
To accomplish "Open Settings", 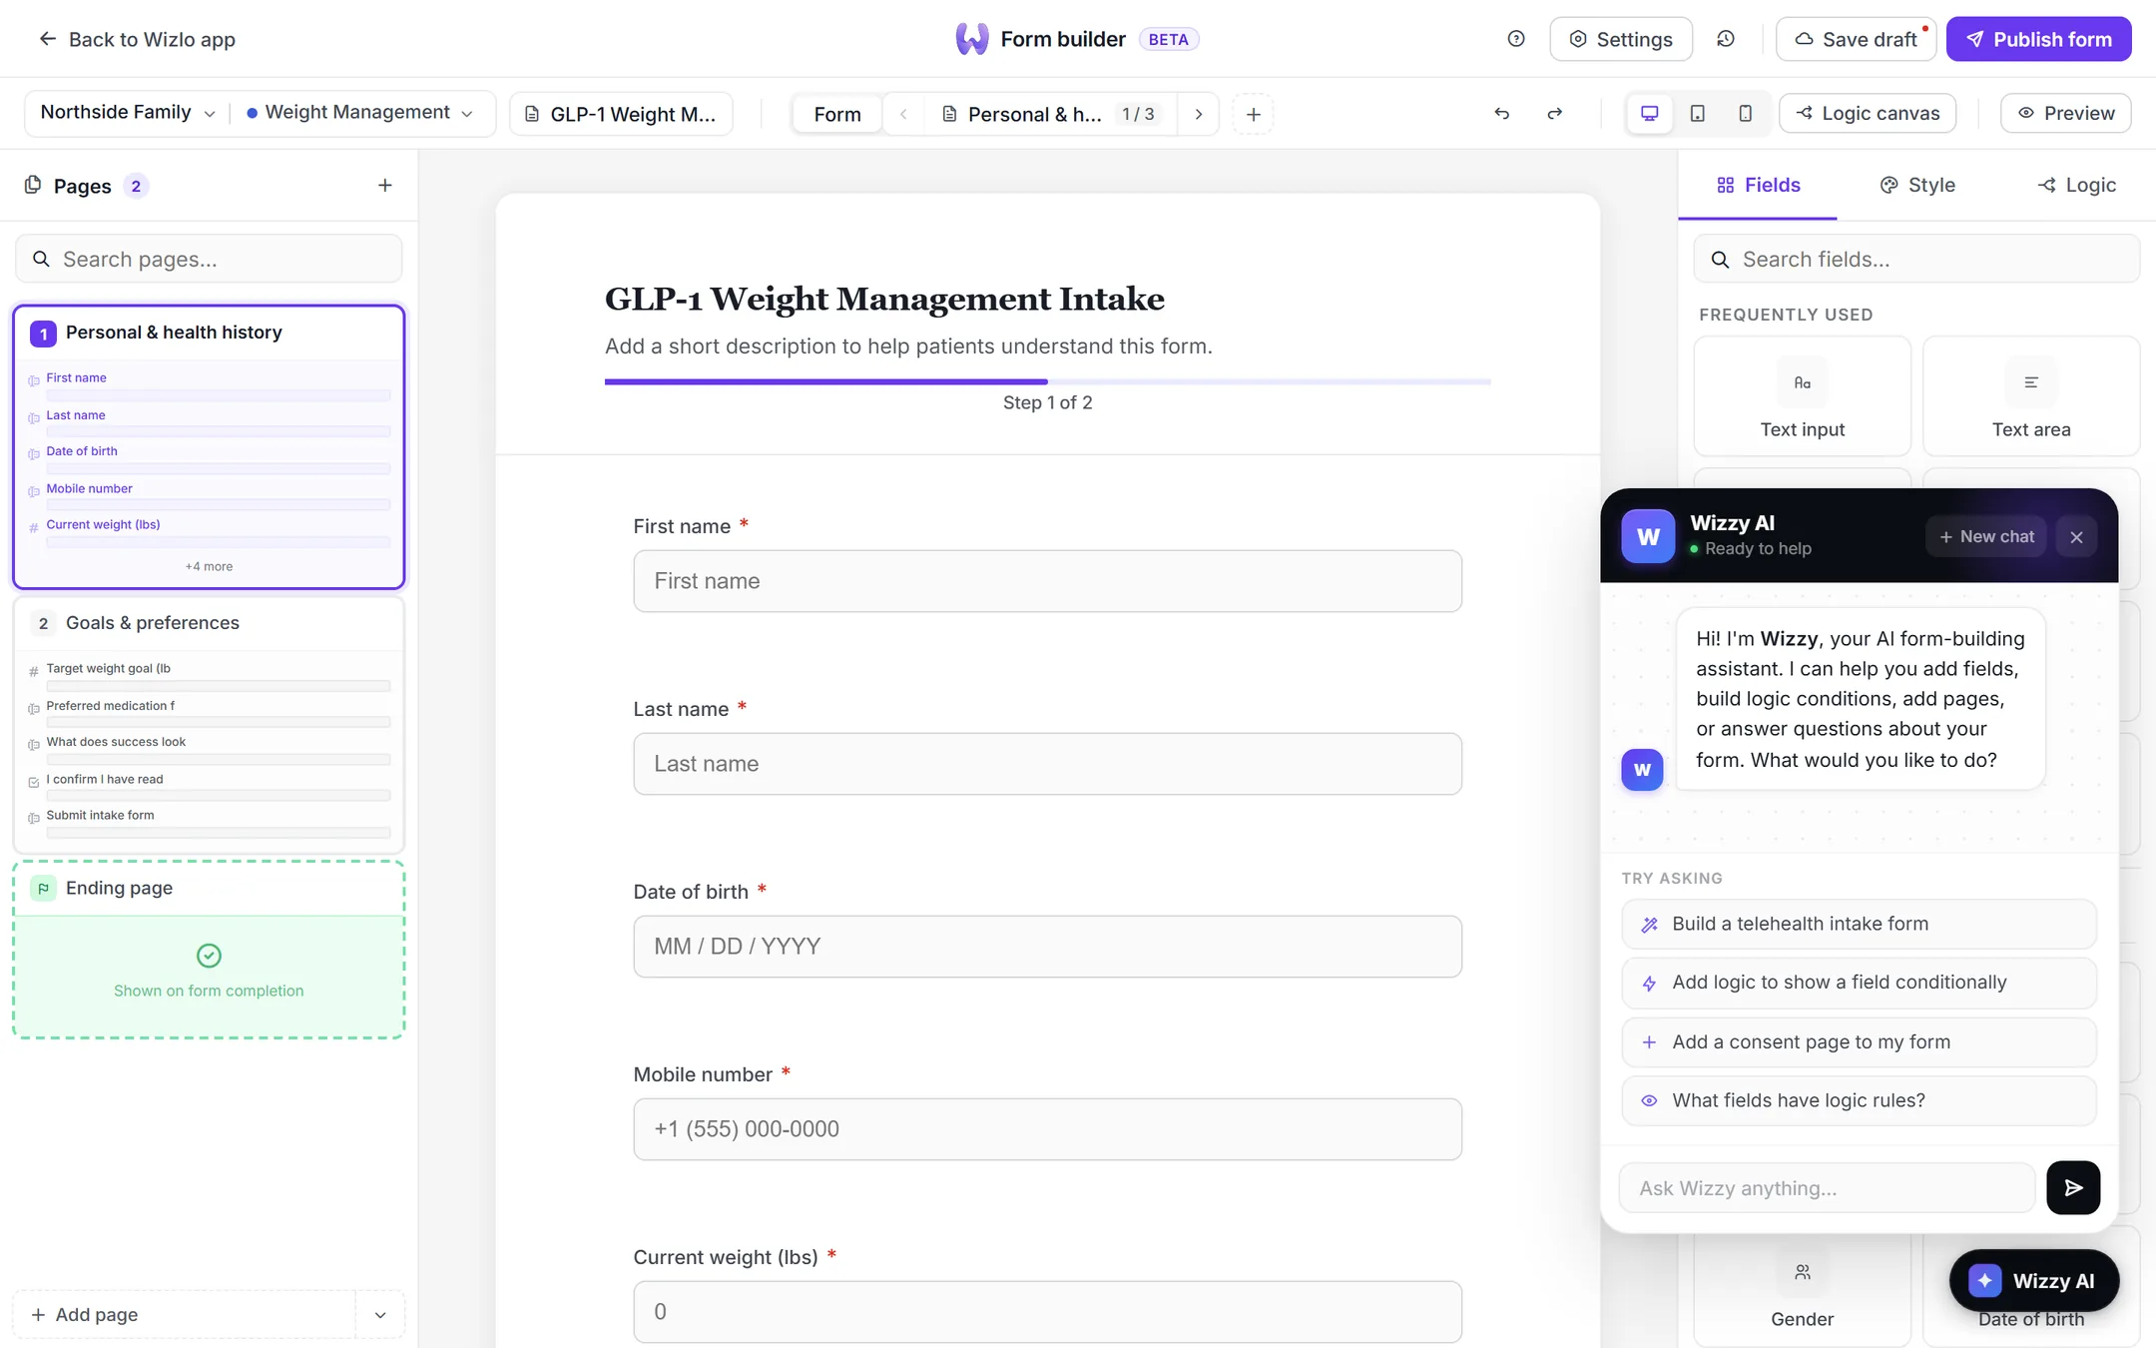I will pyautogui.click(x=1620, y=39).
